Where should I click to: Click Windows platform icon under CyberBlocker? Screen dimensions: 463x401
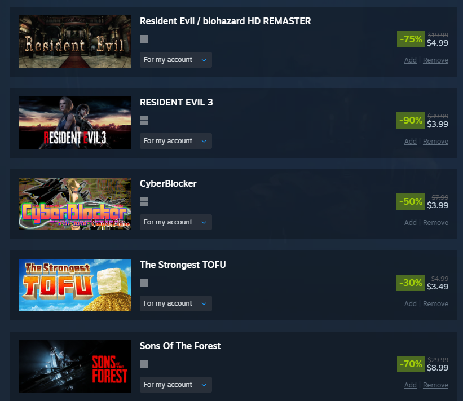pyautogui.click(x=144, y=202)
